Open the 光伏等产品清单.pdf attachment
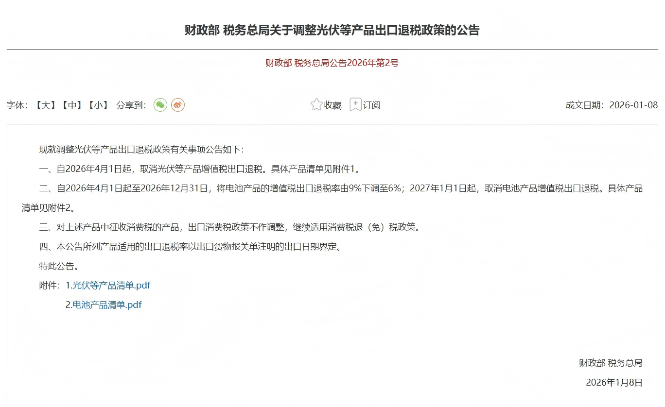665x407 pixels. (111, 286)
